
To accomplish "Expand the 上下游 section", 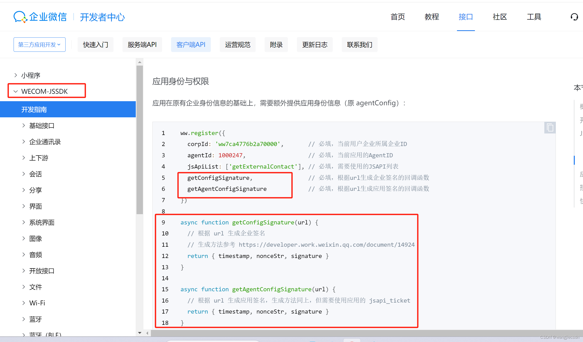I will point(24,158).
